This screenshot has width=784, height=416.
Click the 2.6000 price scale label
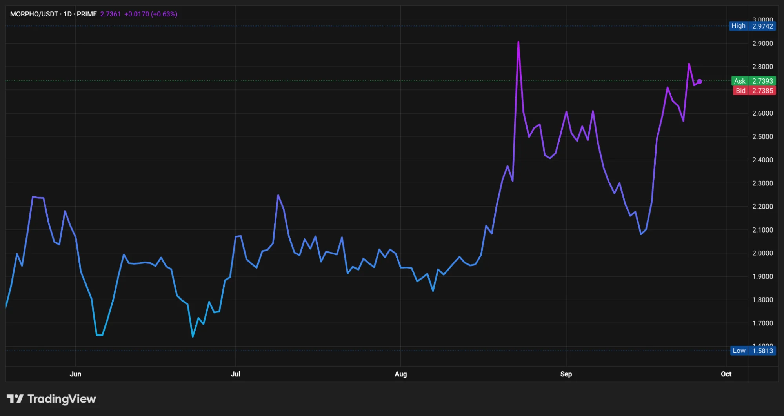762,113
